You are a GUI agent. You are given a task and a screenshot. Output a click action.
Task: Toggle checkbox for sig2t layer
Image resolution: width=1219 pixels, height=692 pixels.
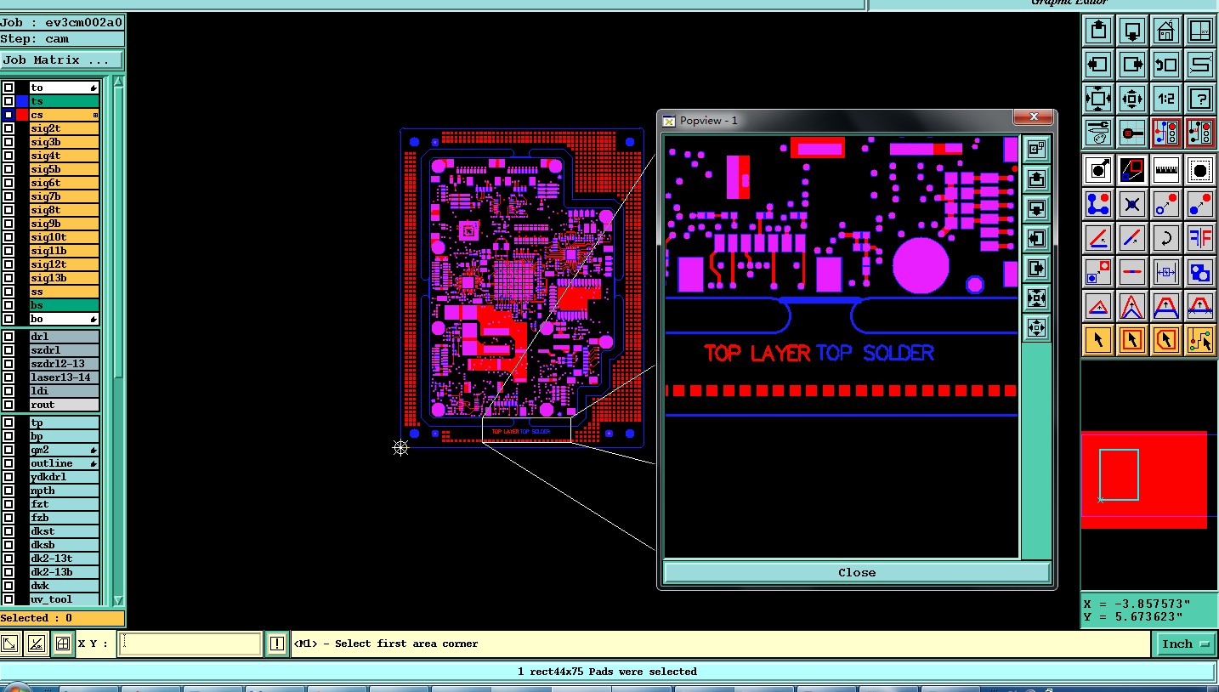coord(9,128)
